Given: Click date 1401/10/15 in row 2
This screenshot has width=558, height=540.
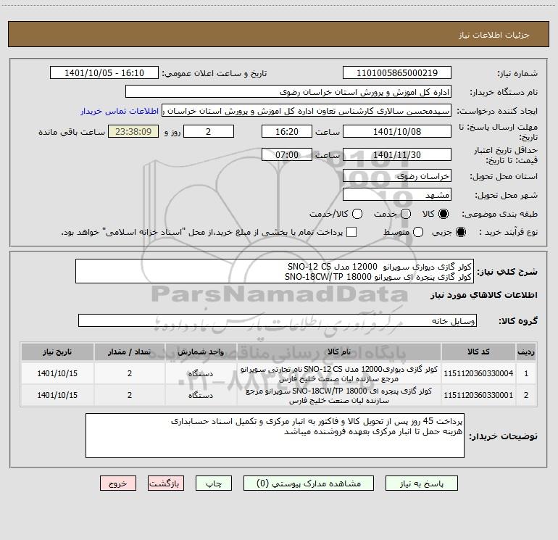Looking at the screenshot, I should [x=57, y=395].
